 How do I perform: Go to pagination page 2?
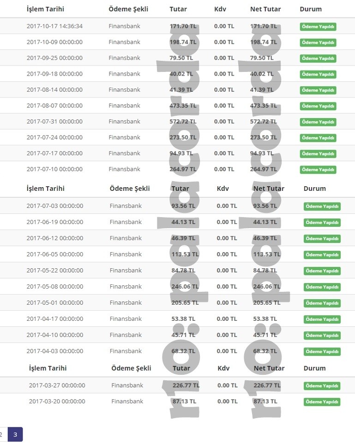pos(2,434)
